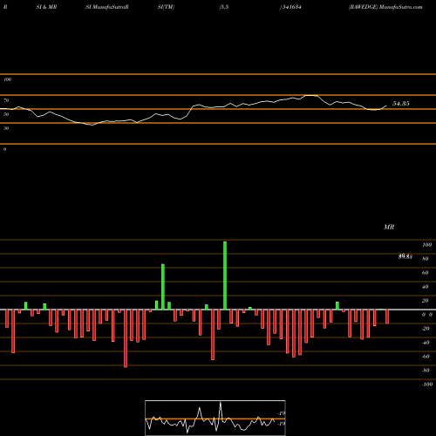Click the MR axis label 40

[426, 287]
